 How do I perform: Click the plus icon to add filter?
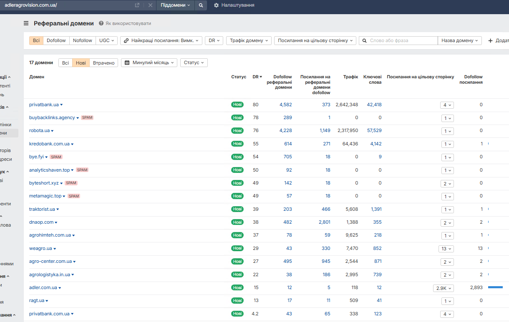[490, 40]
